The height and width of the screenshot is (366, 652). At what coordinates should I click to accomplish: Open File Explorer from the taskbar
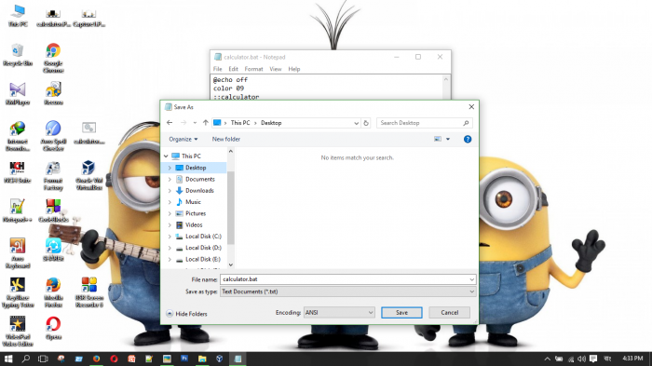coord(202,359)
